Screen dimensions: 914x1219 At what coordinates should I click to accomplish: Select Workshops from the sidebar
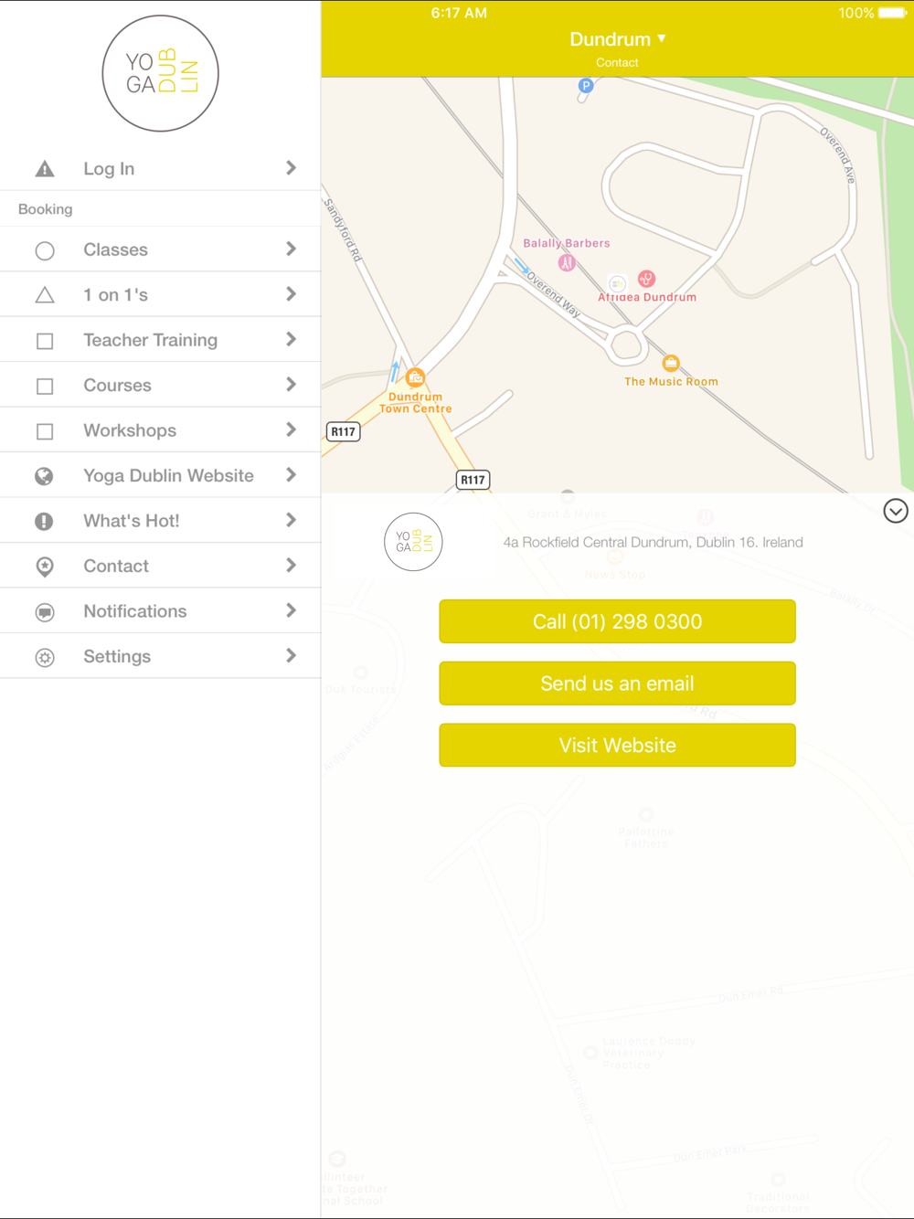click(x=160, y=430)
